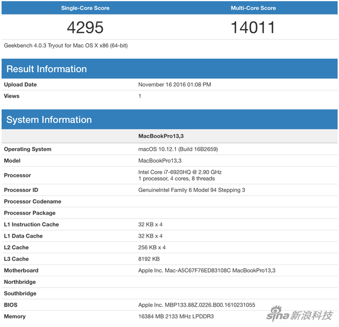Click the macOS 10.12.1 operating system value

(x=178, y=149)
